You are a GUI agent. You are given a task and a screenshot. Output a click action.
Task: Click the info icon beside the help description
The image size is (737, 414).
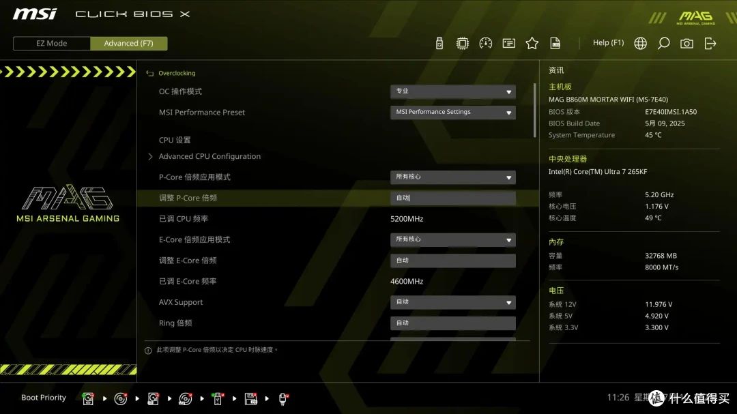148,351
